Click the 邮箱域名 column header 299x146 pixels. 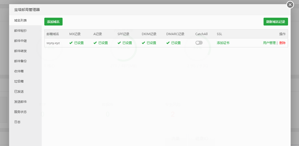pyautogui.click(x=53, y=34)
